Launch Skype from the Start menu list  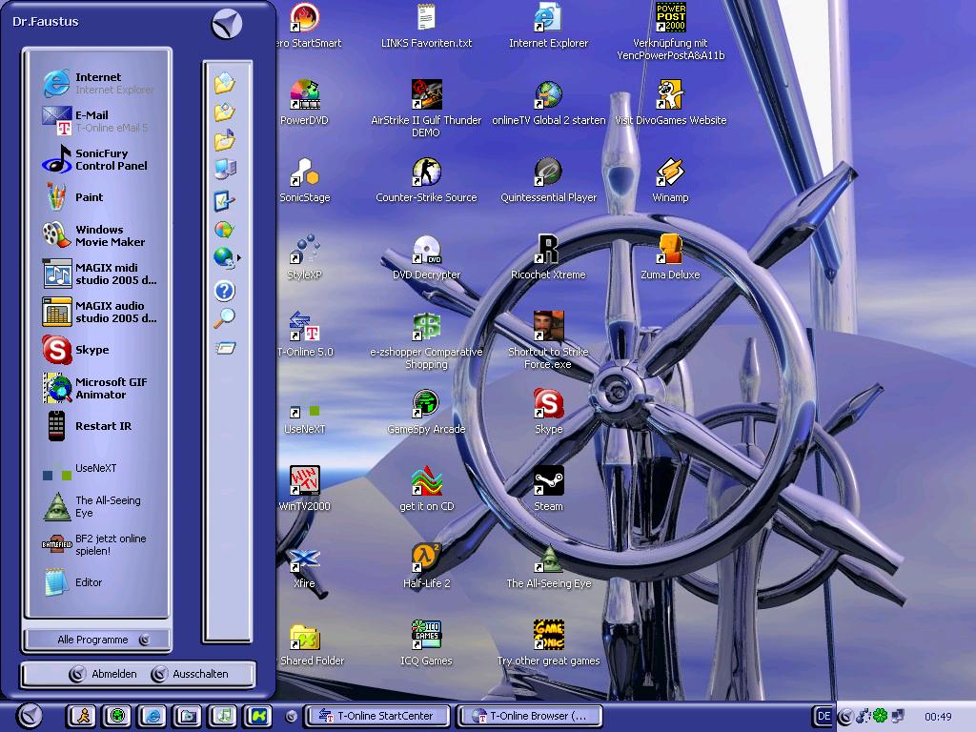pyautogui.click(x=75, y=350)
